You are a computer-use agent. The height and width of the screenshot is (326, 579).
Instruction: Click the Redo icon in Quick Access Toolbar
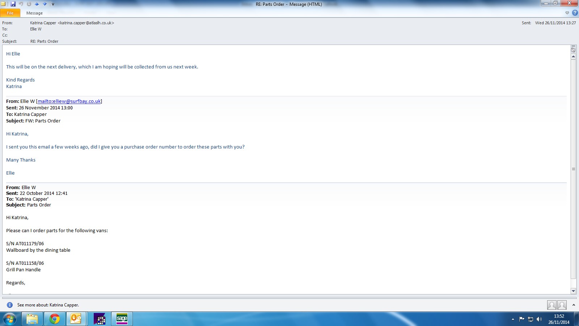click(x=29, y=4)
